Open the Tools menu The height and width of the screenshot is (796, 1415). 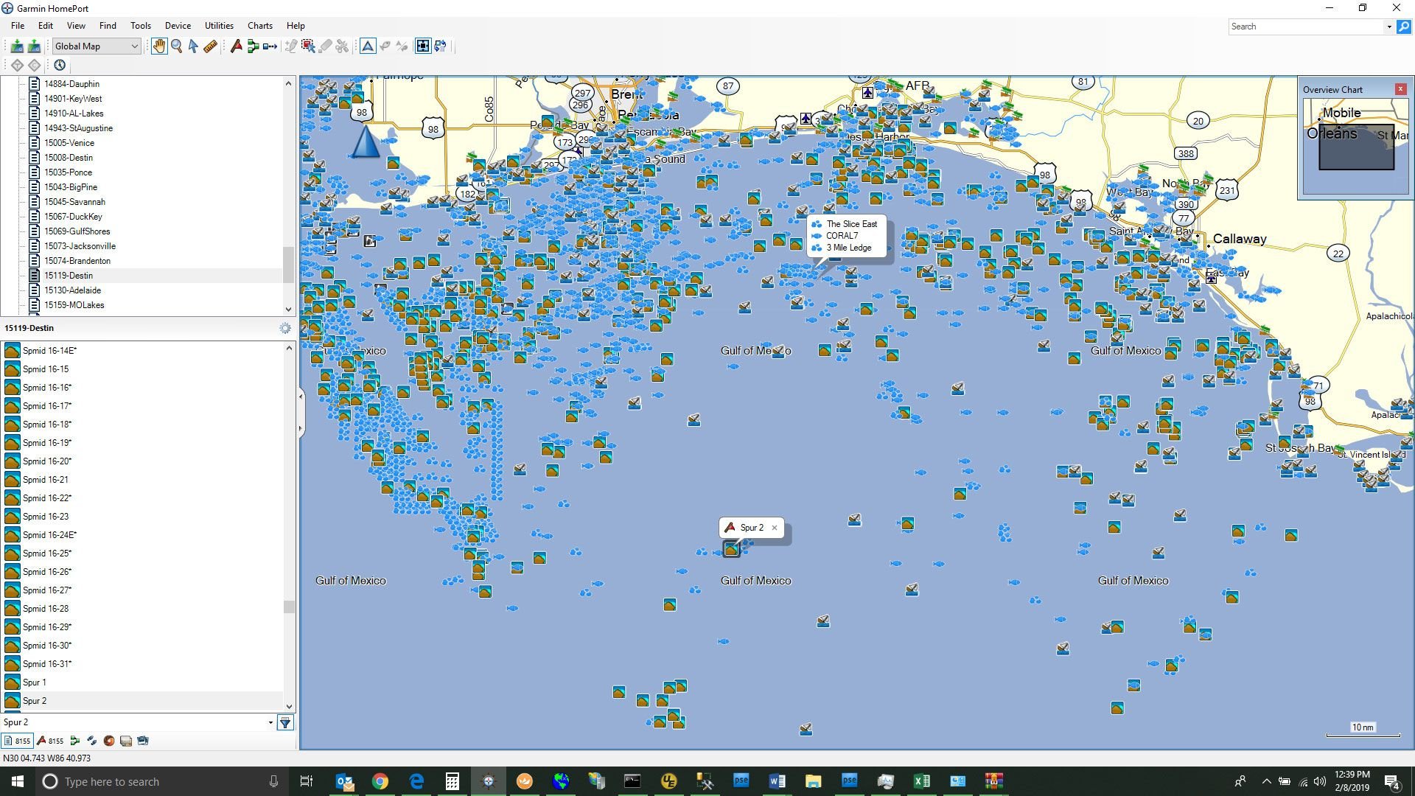[141, 26]
